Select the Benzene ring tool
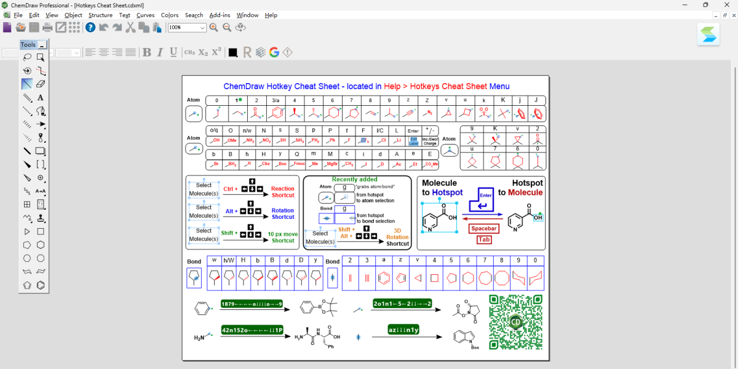 pyautogui.click(x=41, y=285)
